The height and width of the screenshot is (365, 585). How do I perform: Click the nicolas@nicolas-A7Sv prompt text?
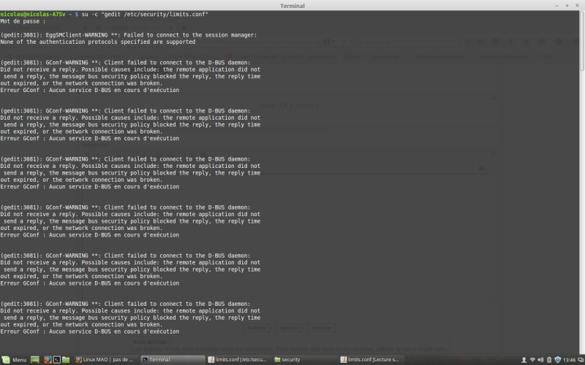point(33,14)
